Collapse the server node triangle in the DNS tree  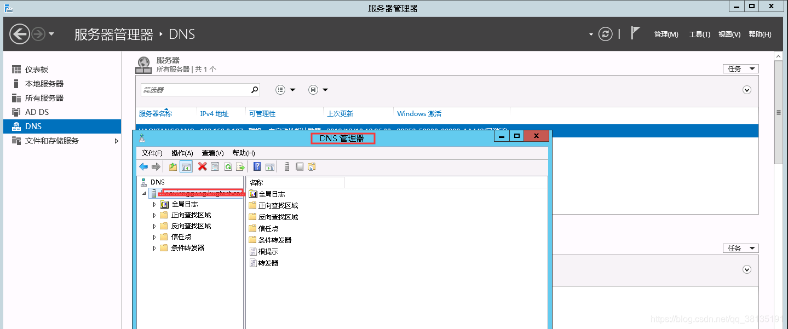pyautogui.click(x=145, y=193)
